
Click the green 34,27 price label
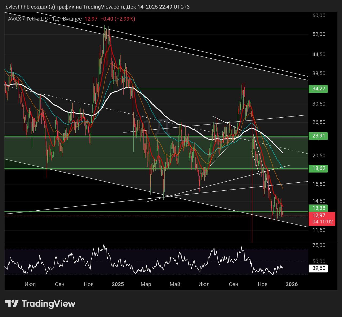318,89
